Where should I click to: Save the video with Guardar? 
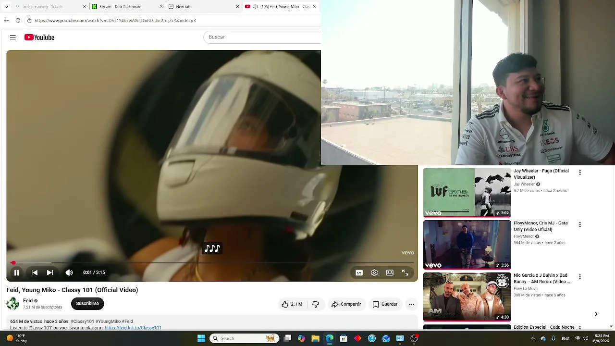(x=385, y=304)
